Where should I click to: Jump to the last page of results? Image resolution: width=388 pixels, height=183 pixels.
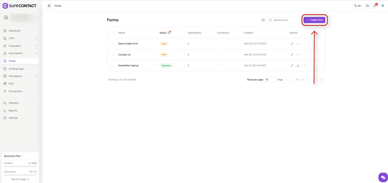[x=321, y=79]
